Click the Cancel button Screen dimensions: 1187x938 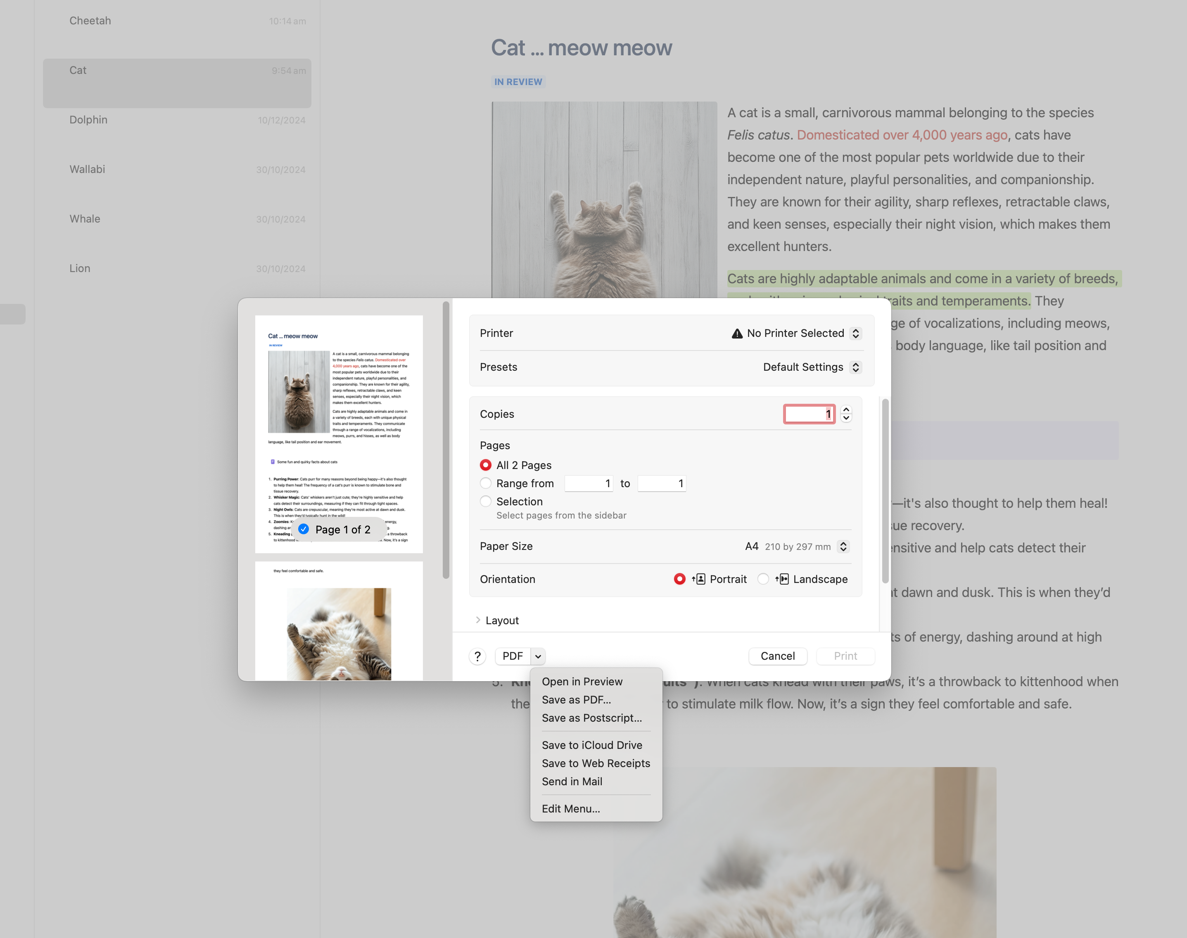coord(777,656)
